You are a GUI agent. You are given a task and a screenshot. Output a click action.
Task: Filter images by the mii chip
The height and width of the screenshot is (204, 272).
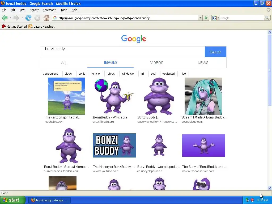coord(142,74)
